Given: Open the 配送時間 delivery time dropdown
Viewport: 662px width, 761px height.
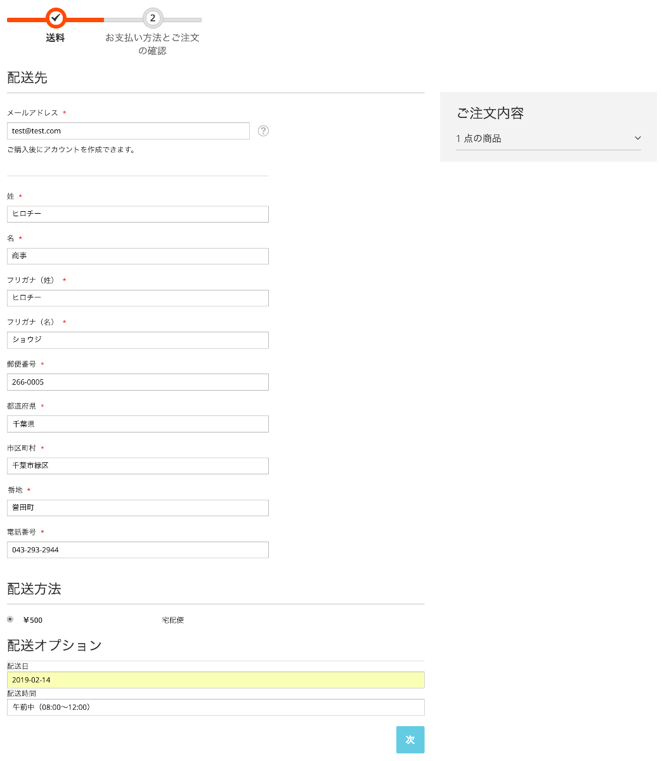Looking at the screenshot, I should coord(216,707).
